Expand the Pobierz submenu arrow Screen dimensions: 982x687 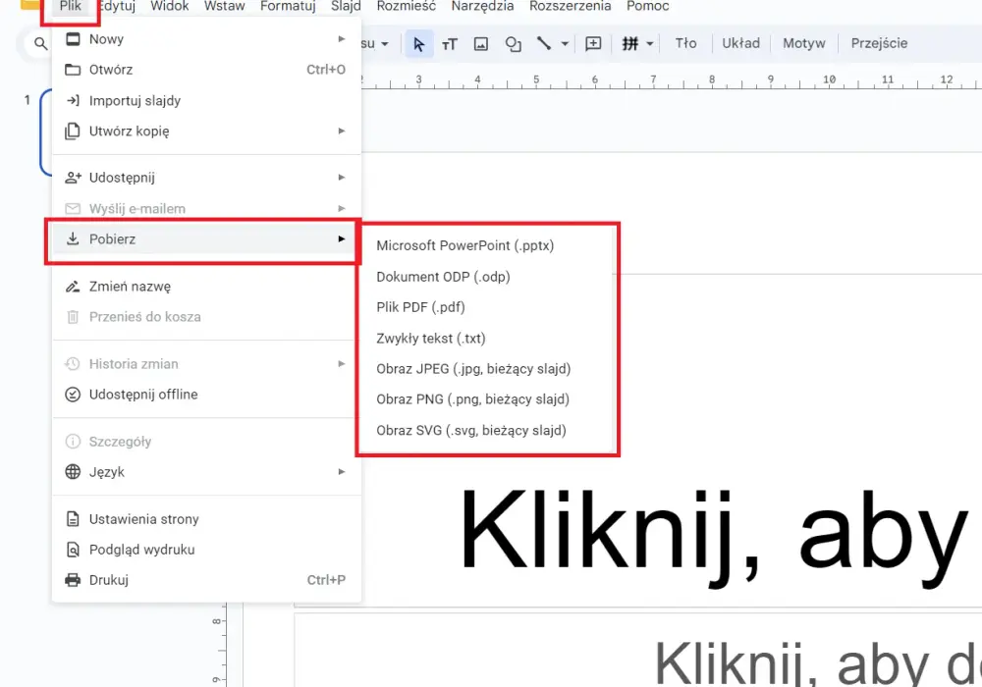click(342, 238)
